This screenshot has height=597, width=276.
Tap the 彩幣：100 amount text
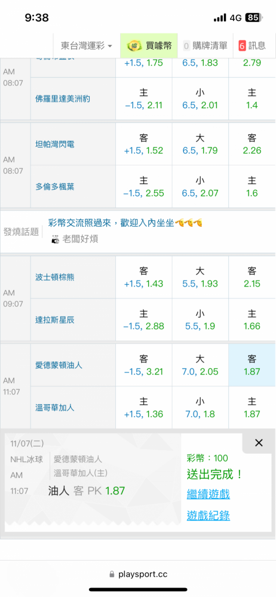tap(207, 458)
